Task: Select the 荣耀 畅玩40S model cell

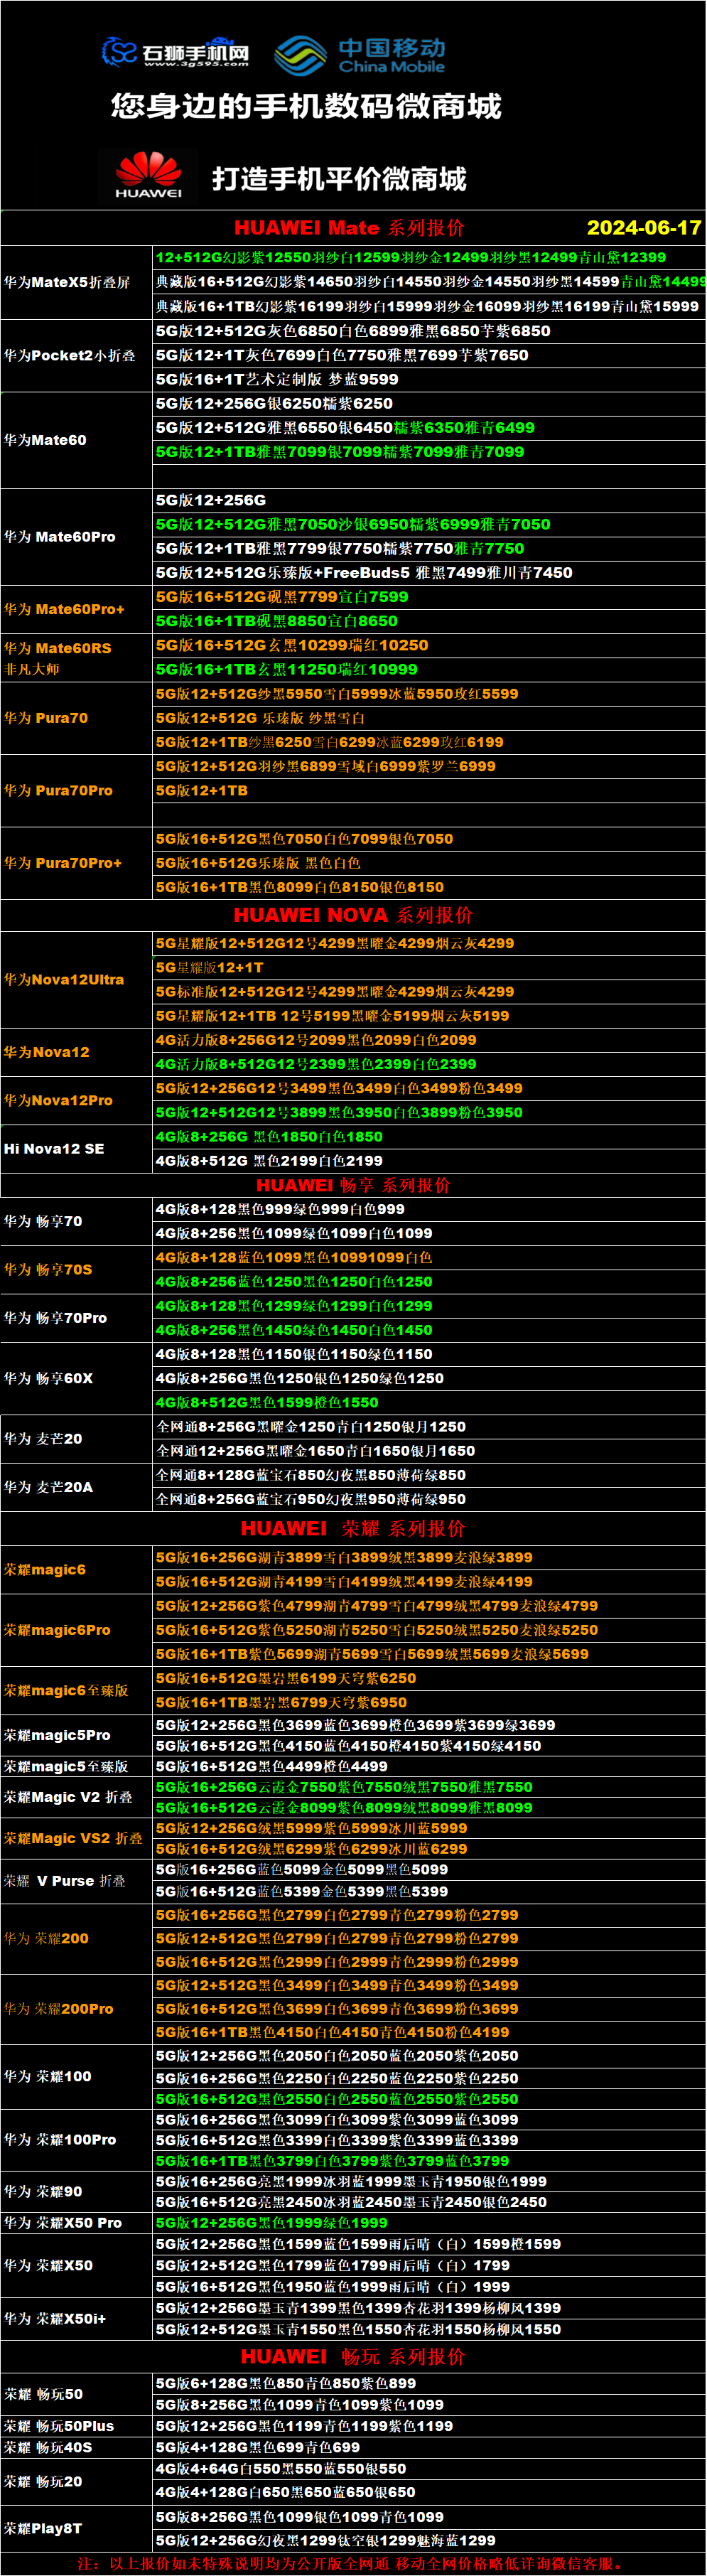Action: pos(77,2447)
